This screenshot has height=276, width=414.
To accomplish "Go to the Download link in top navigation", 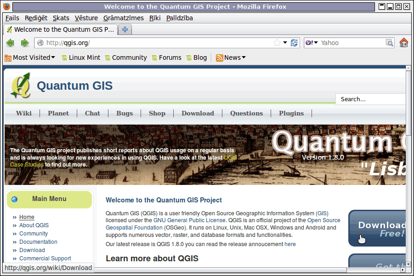I will 198,114.
